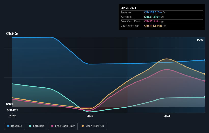Toggle the Cash From Op legend button
This screenshot has height=133, width=209.
(x=93, y=126)
